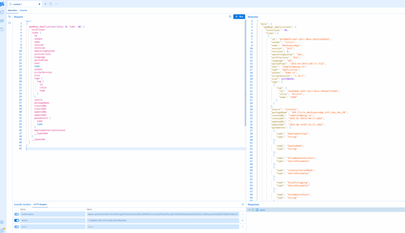Click the Run button to execute the query

click(239, 17)
